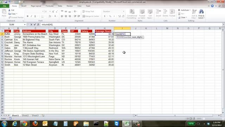Click the Orientation text angle icon

pyautogui.click(x=75, y=12)
